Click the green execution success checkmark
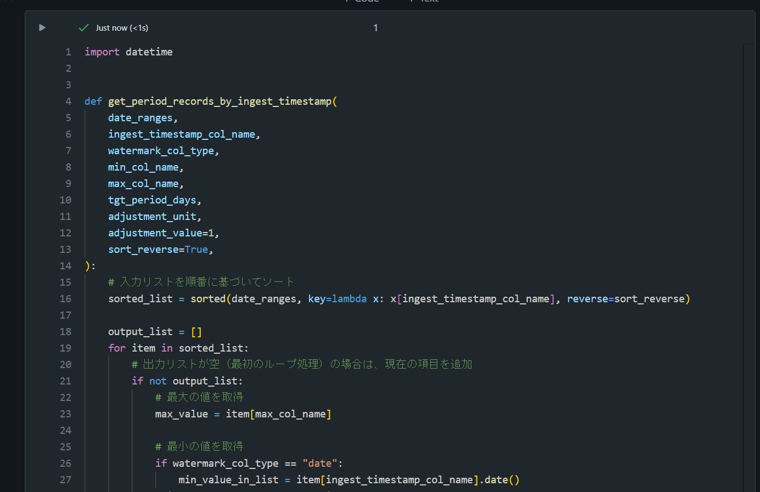 [84, 27]
